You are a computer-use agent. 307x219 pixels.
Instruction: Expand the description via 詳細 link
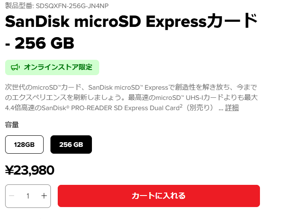point(232,108)
